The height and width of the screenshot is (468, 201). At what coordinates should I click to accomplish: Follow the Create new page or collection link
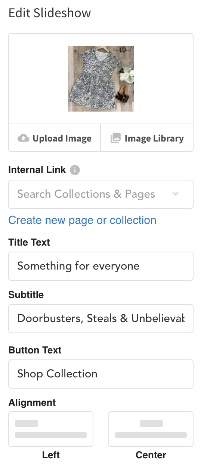pyautogui.click(x=82, y=220)
